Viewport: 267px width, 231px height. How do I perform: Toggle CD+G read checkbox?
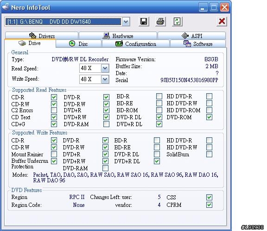click(x=54, y=124)
